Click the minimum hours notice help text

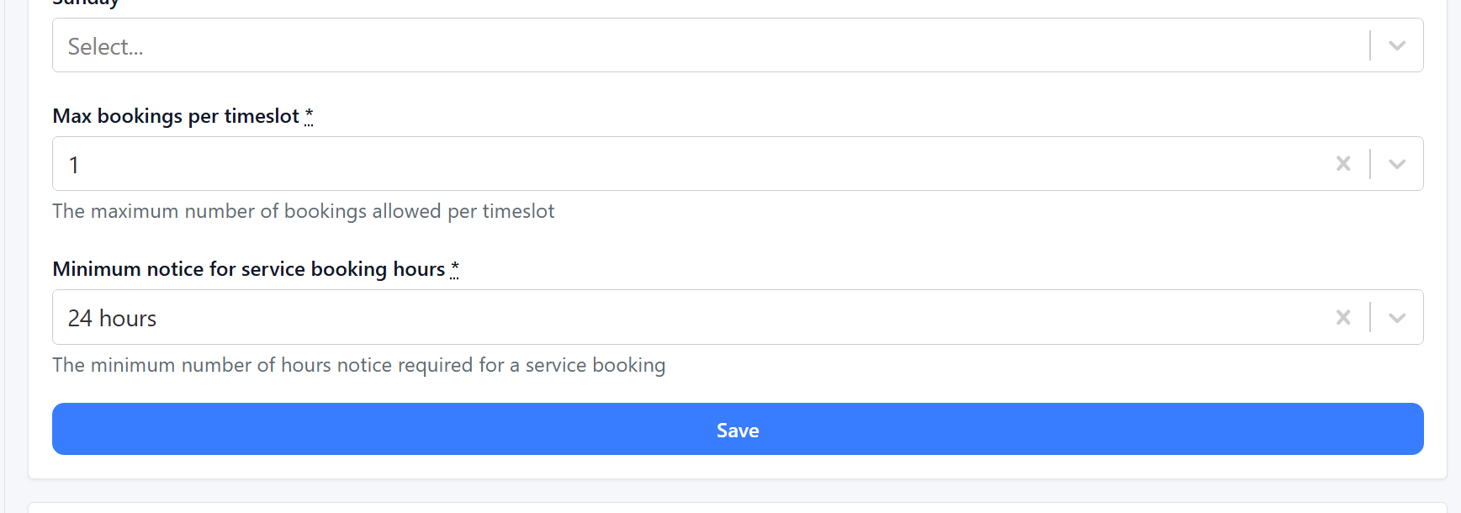tap(358, 365)
